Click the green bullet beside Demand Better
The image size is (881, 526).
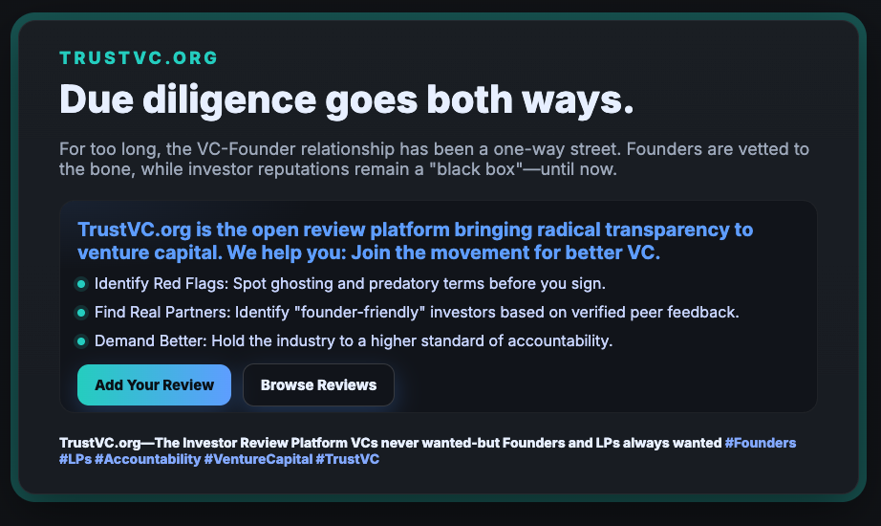click(81, 341)
